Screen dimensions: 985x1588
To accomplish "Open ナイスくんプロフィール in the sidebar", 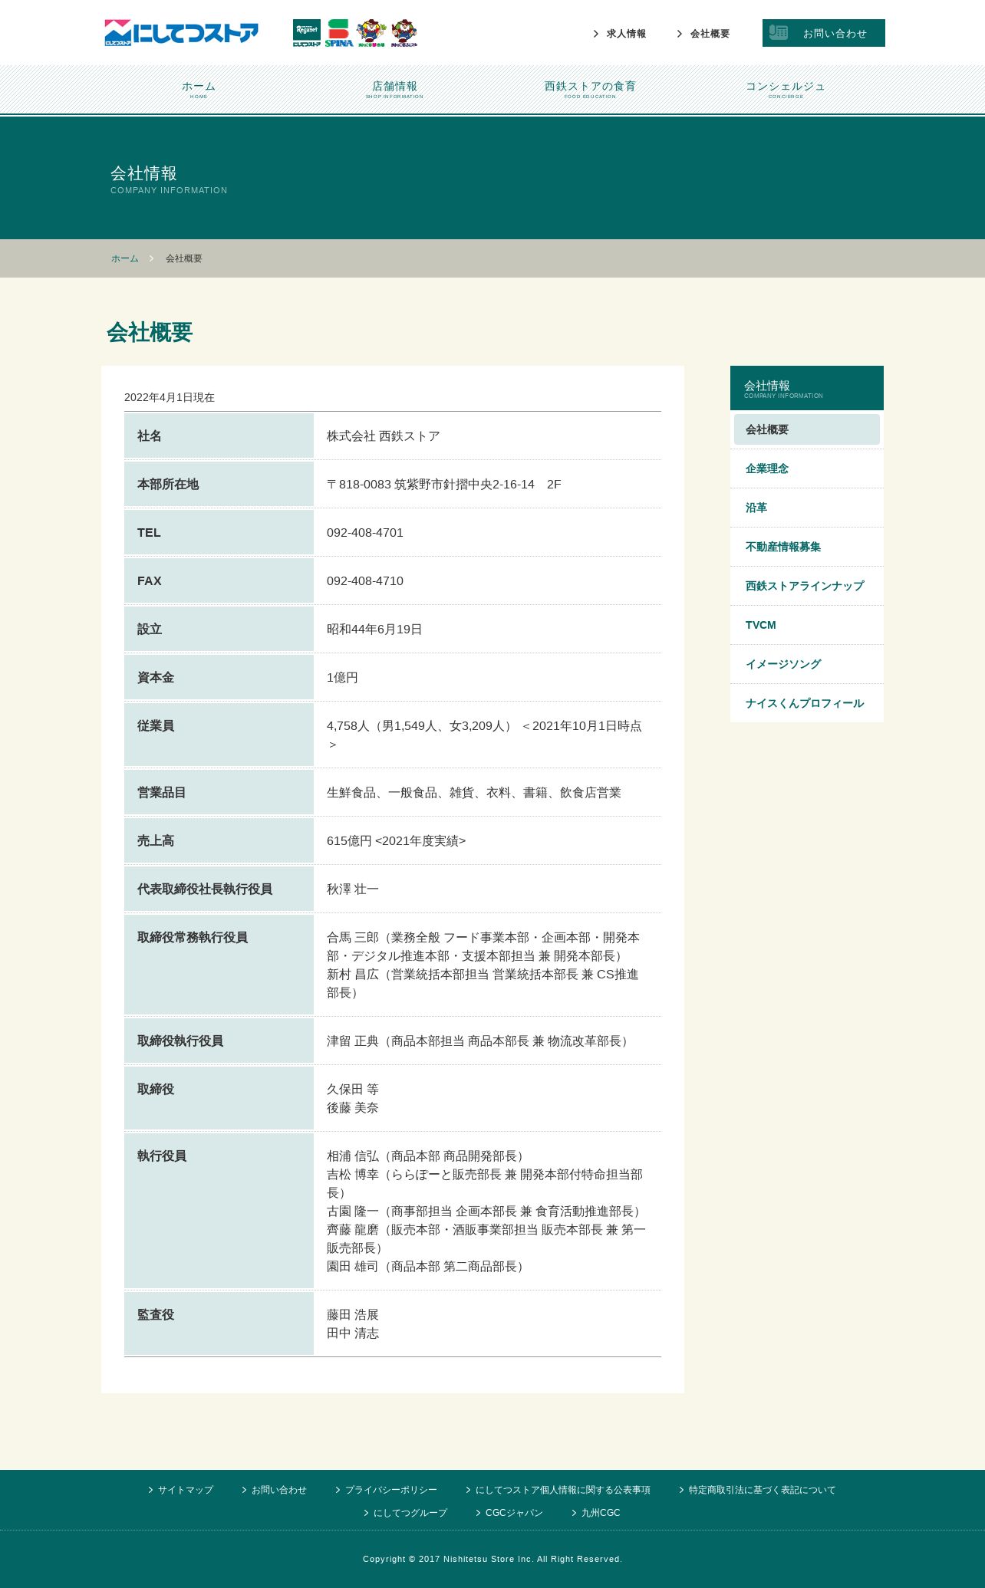I will [807, 703].
